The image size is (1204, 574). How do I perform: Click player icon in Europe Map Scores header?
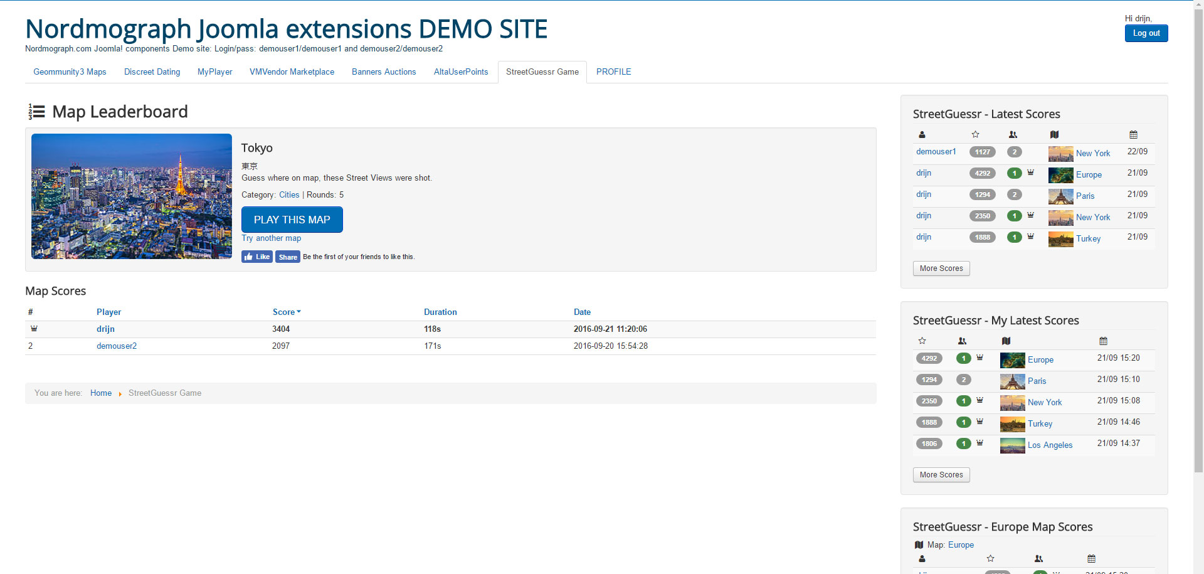(x=922, y=559)
